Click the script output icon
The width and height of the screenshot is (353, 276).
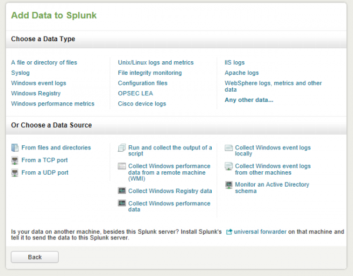tap(122, 148)
